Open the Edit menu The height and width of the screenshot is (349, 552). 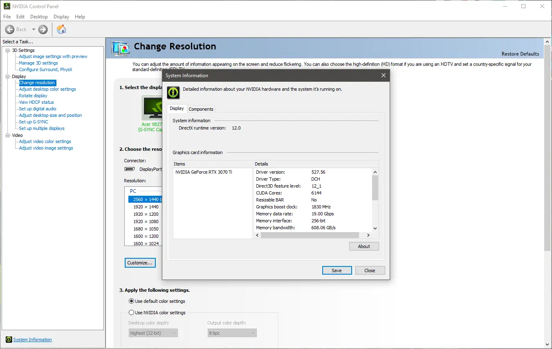coord(20,17)
